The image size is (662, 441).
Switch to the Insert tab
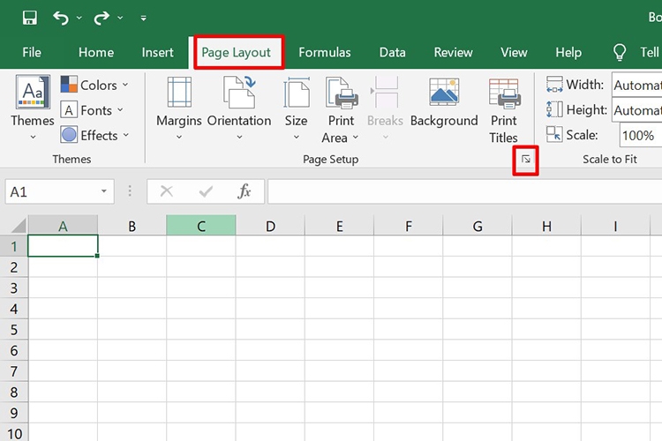157,52
